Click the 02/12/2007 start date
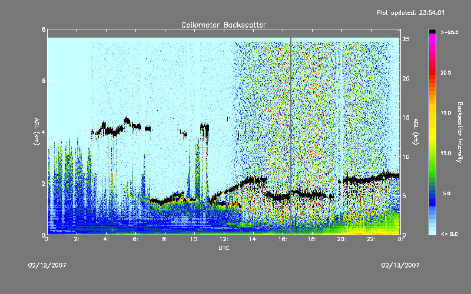 [47, 265]
